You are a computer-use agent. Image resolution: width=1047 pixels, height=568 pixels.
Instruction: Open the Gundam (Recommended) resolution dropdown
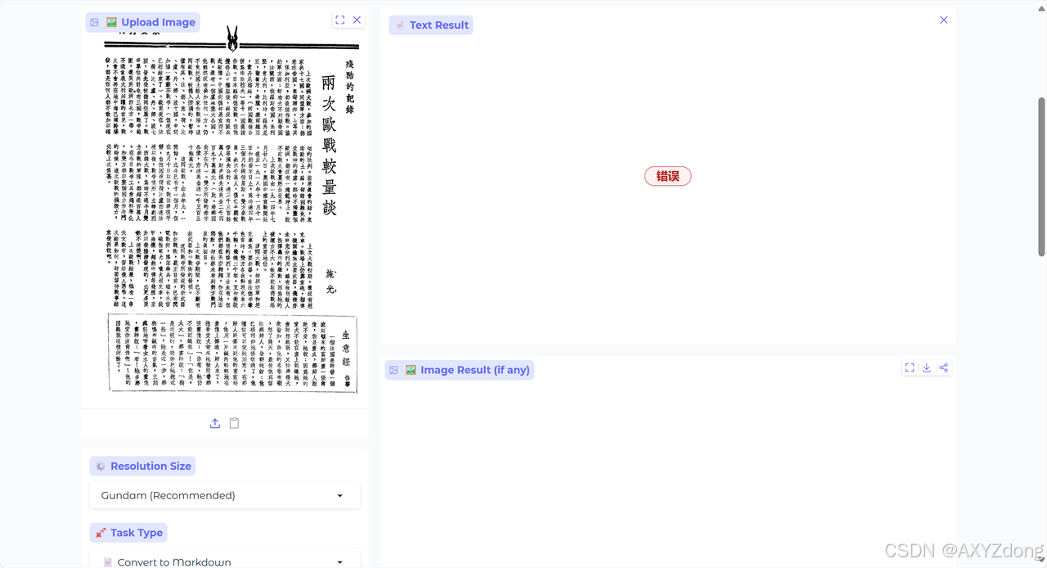tap(224, 495)
